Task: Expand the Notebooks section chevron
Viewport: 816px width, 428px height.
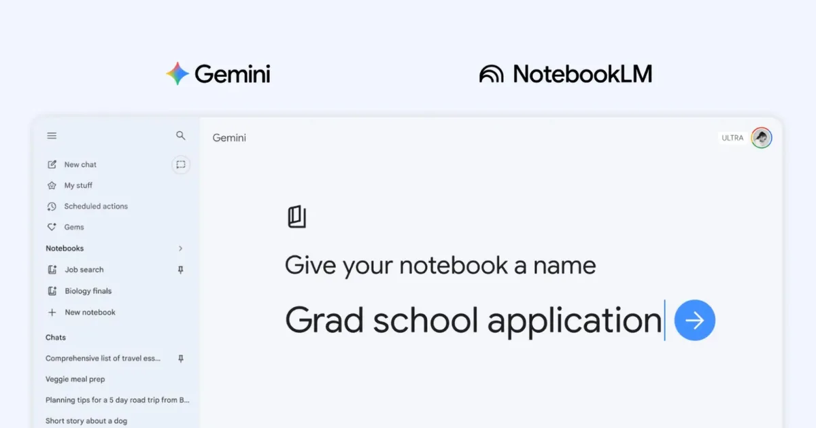Action: (x=180, y=248)
